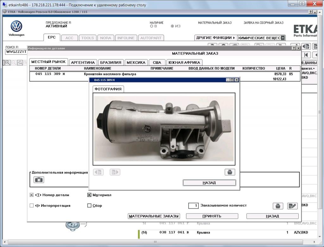Click the right arrow of horizontal scrollbar
Screen dimensions: 324x247
[x=315, y=242]
